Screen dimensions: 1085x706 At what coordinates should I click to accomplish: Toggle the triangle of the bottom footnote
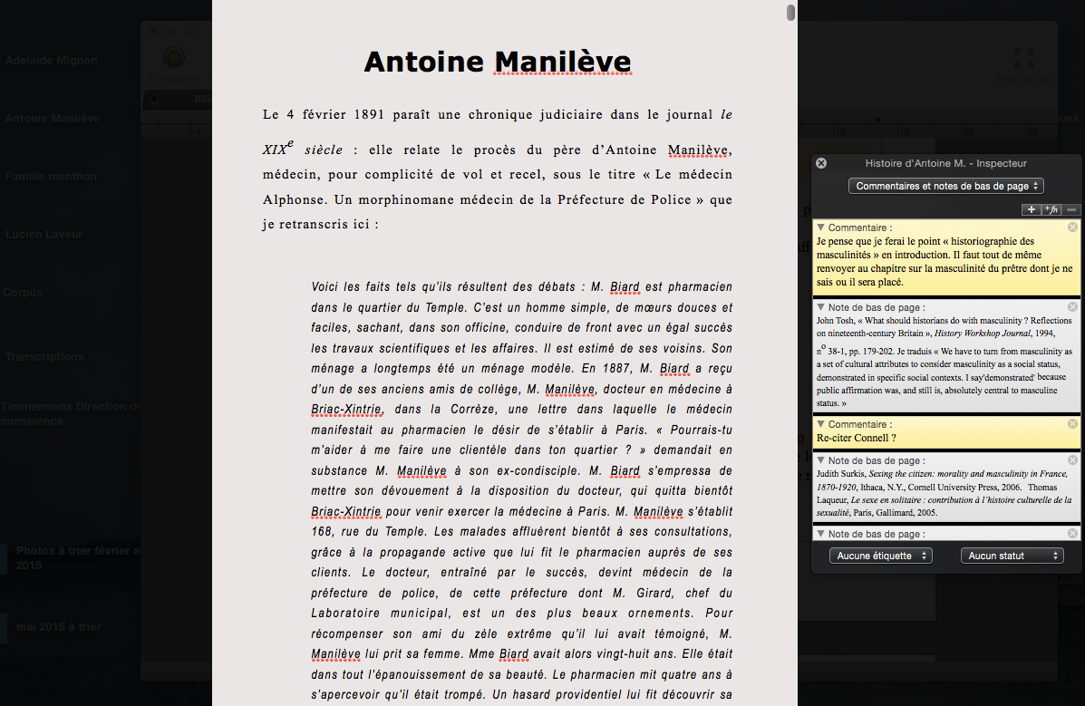(820, 534)
